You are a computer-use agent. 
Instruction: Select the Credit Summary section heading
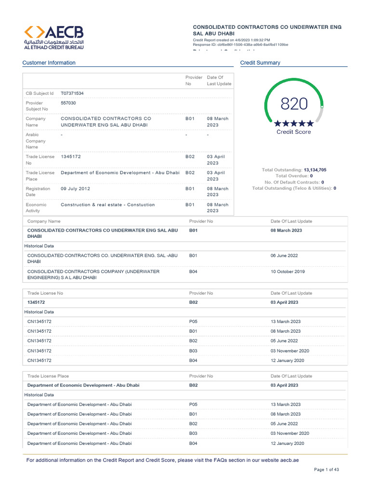(260, 63)
